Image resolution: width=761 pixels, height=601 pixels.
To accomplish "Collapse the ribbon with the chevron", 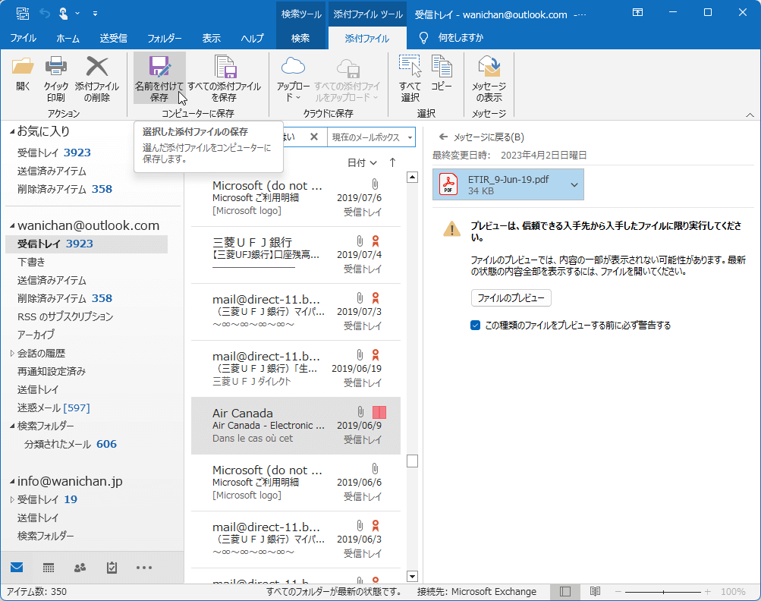I will pos(750,115).
